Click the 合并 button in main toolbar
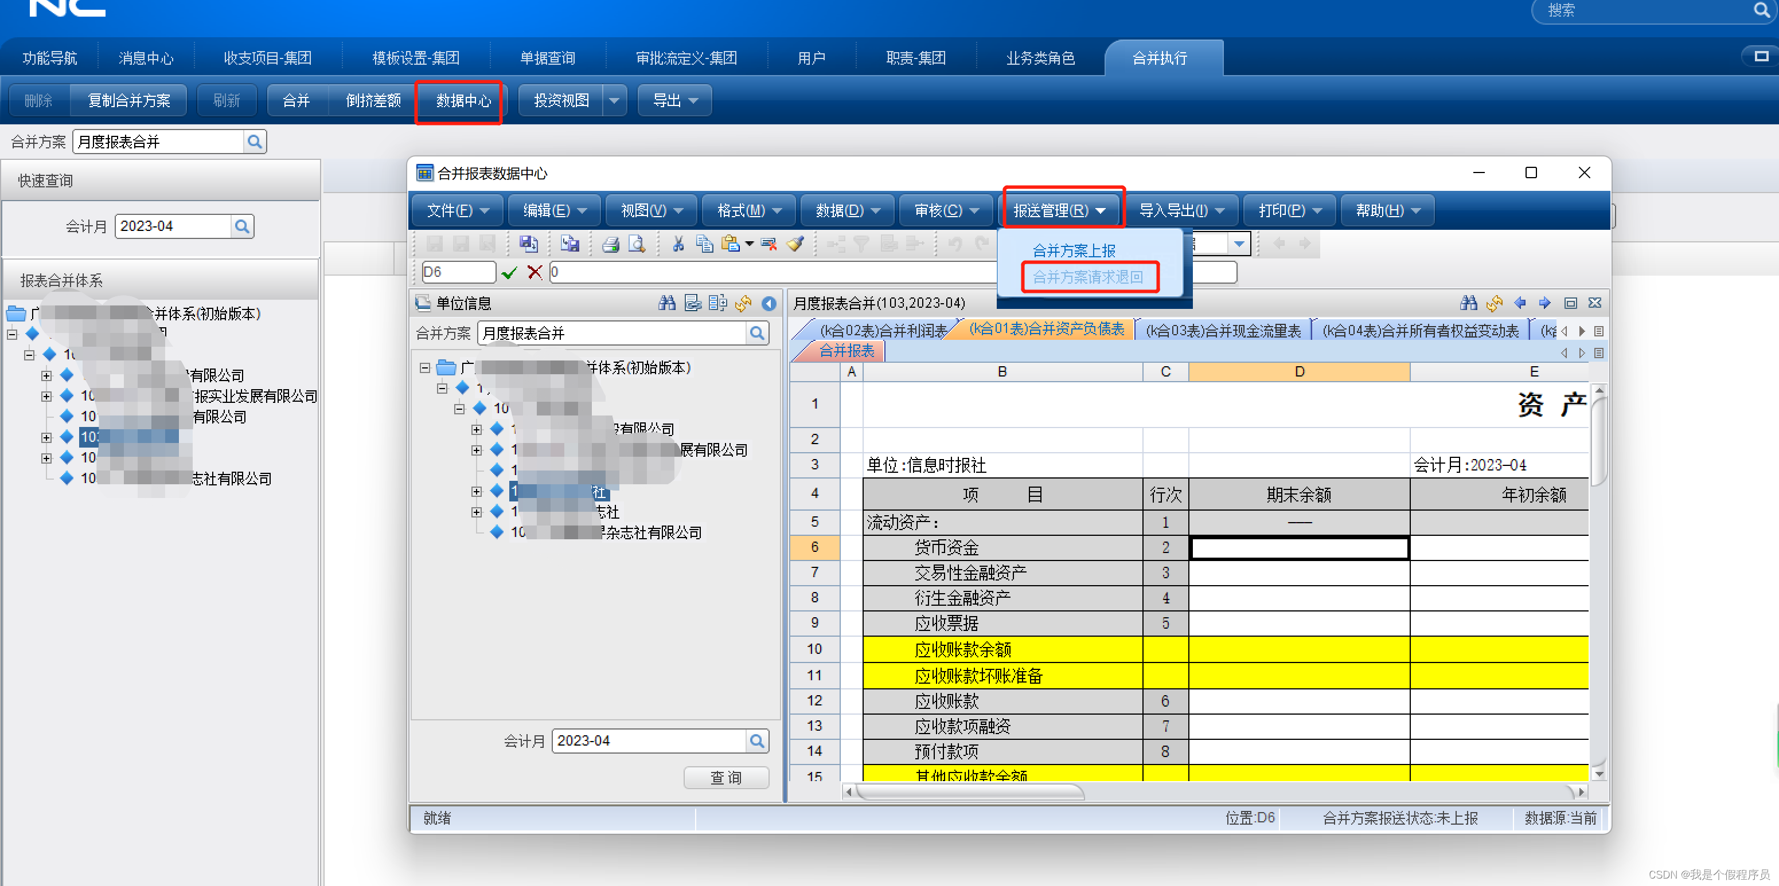Image resolution: width=1779 pixels, height=886 pixels. click(x=296, y=101)
